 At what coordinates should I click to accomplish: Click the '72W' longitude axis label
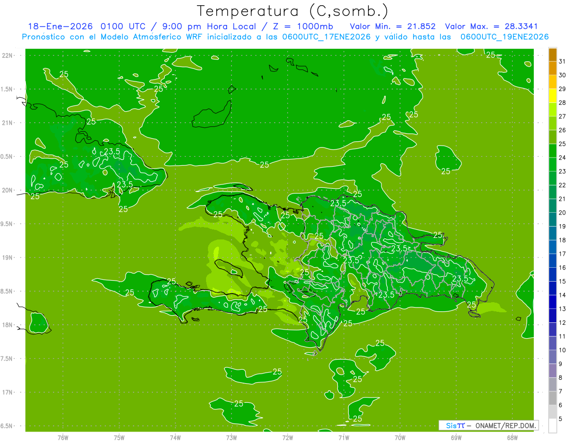click(287, 438)
